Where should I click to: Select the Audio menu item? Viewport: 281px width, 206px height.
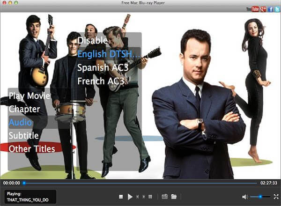(x=20, y=122)
